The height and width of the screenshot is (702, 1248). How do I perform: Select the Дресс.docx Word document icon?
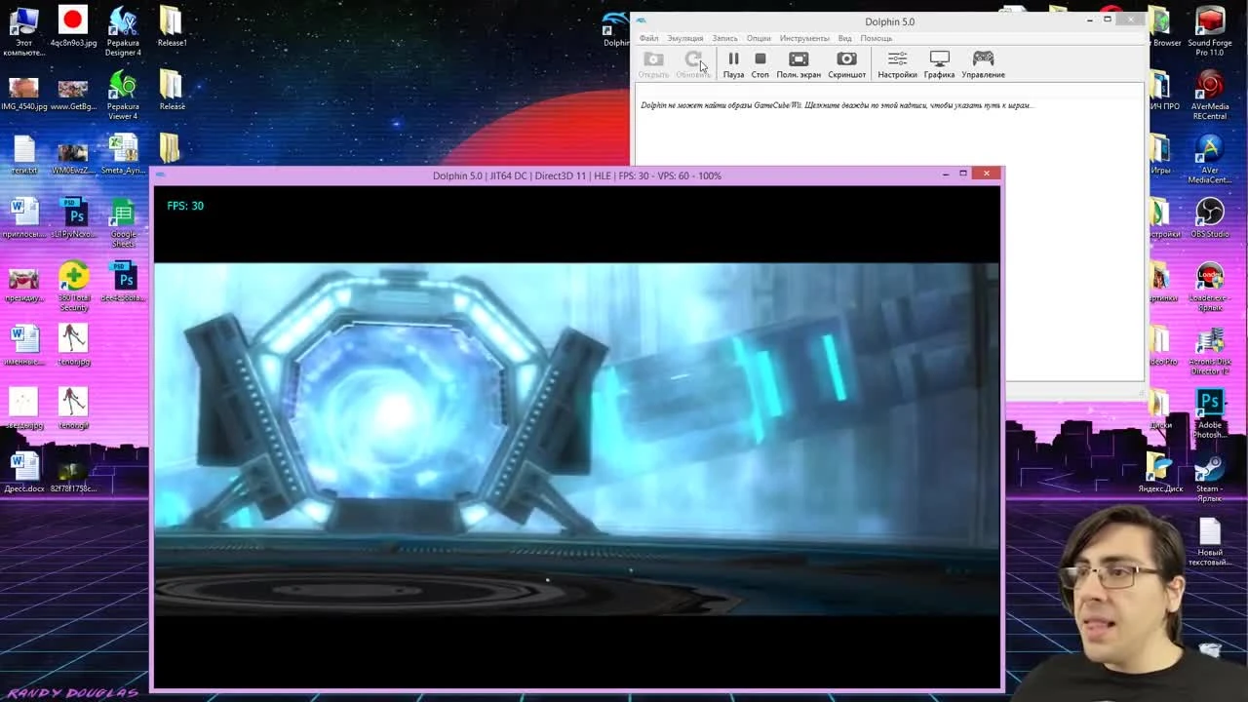23,474
